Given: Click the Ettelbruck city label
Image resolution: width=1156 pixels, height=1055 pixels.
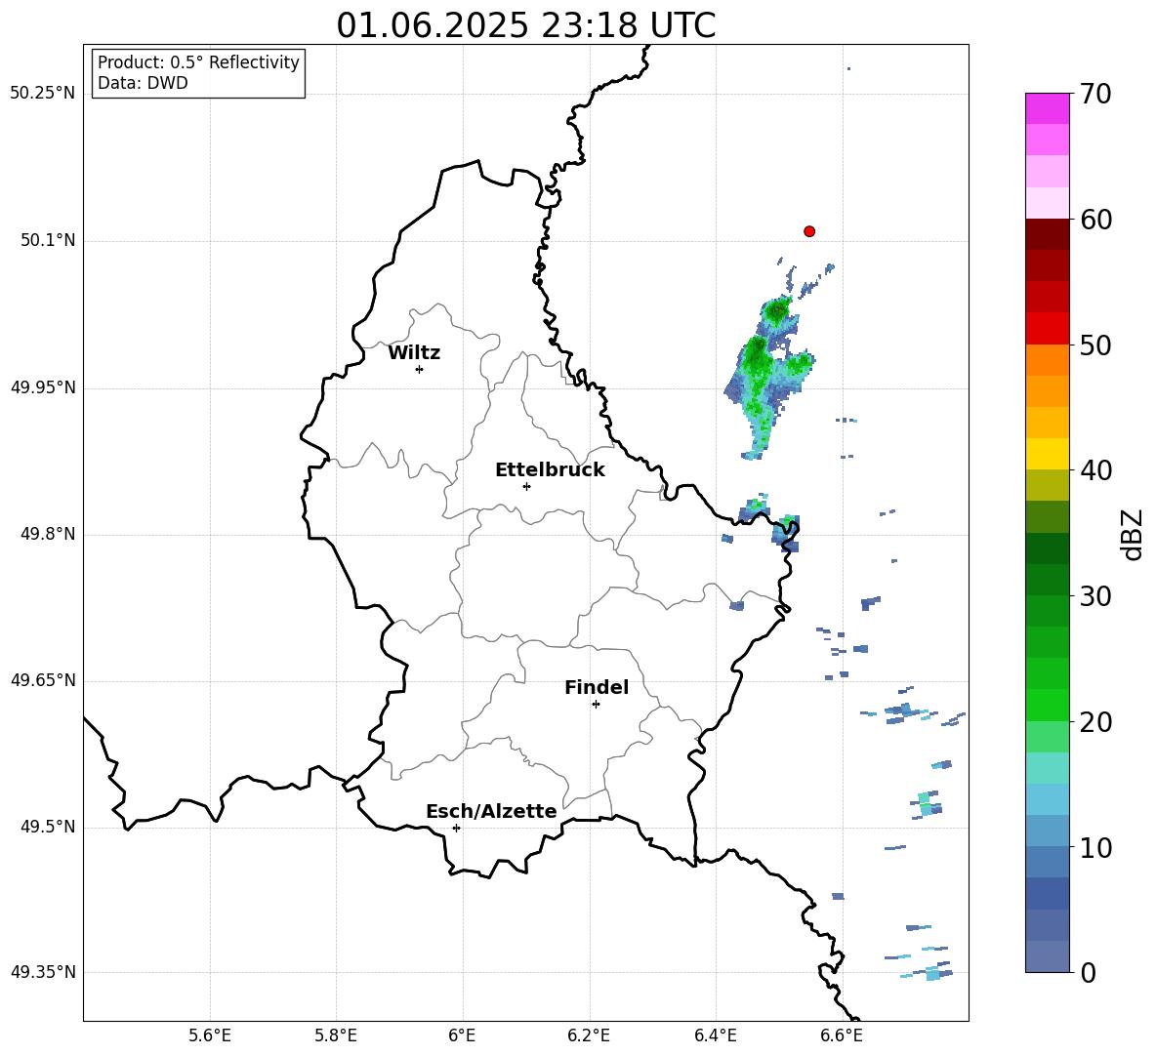Looking at the screenshot, I should point(550,470).
